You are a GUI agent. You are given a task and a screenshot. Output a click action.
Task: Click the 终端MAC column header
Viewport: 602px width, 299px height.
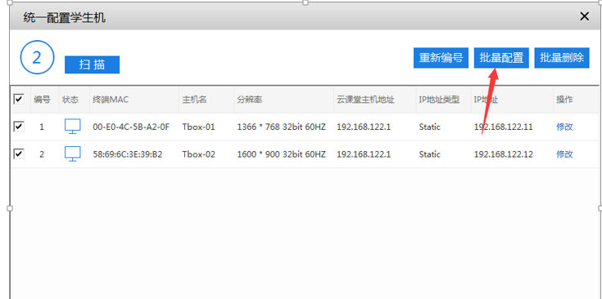tap(111, 100)
